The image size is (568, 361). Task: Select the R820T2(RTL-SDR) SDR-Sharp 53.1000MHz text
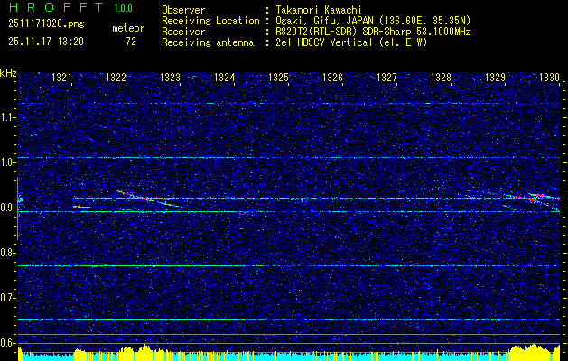click(373, 32)
